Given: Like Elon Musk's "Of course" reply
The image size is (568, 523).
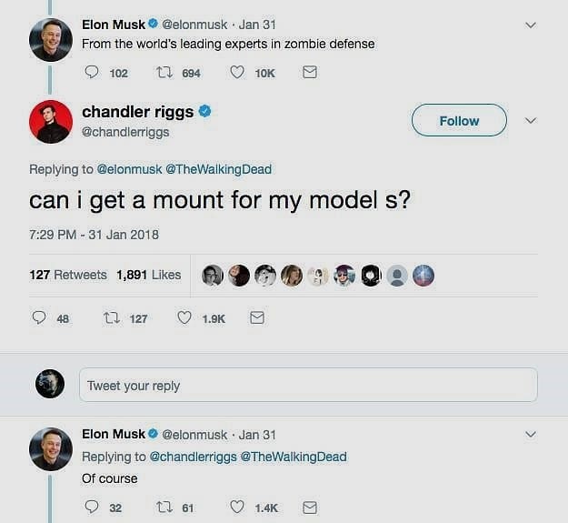Looking at the screenshot, I should click(237, 508).
